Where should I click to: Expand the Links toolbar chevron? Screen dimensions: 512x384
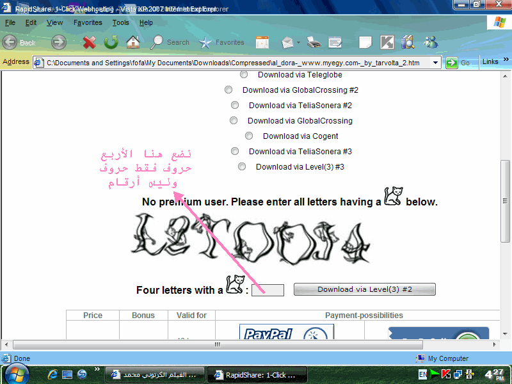click(x=506, y=60)
